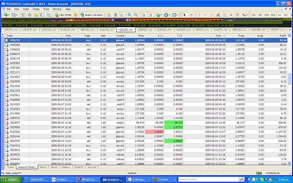Switch chart to candlesticks icon

pyautogui.click(x=116, y=15)
